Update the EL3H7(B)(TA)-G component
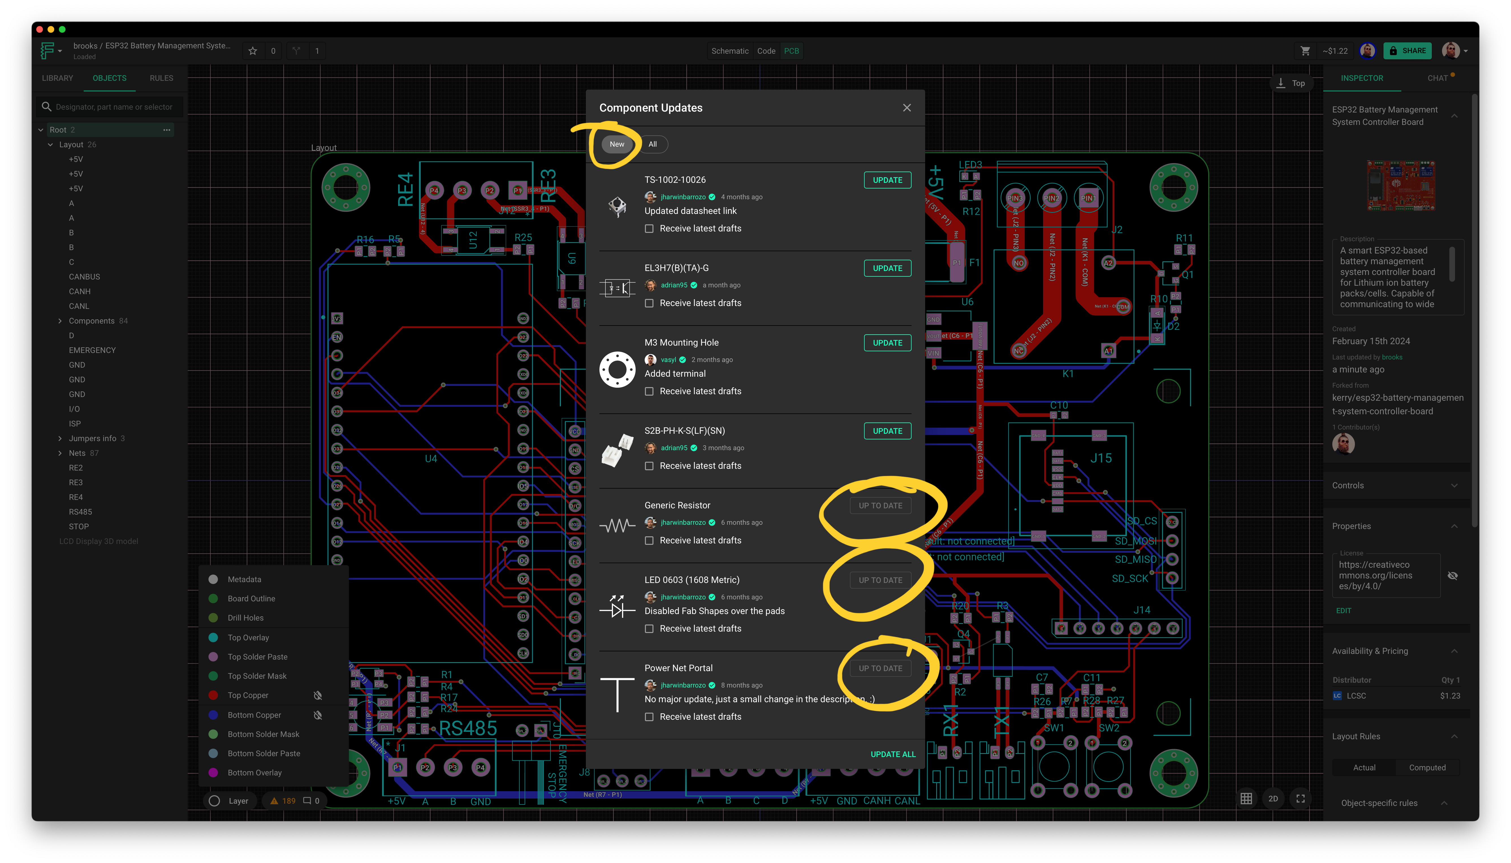The image size is (1511, 863). click(887, 268)
